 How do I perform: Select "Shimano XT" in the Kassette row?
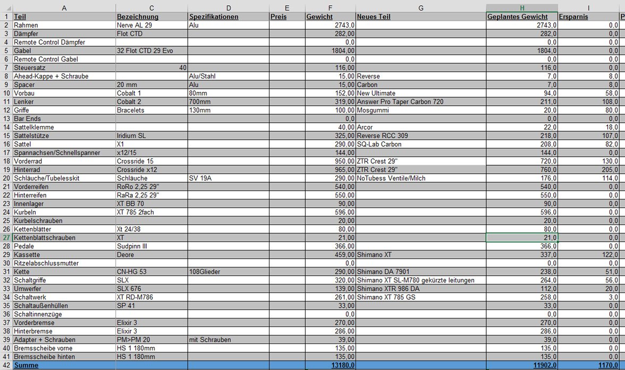(420, 255)
